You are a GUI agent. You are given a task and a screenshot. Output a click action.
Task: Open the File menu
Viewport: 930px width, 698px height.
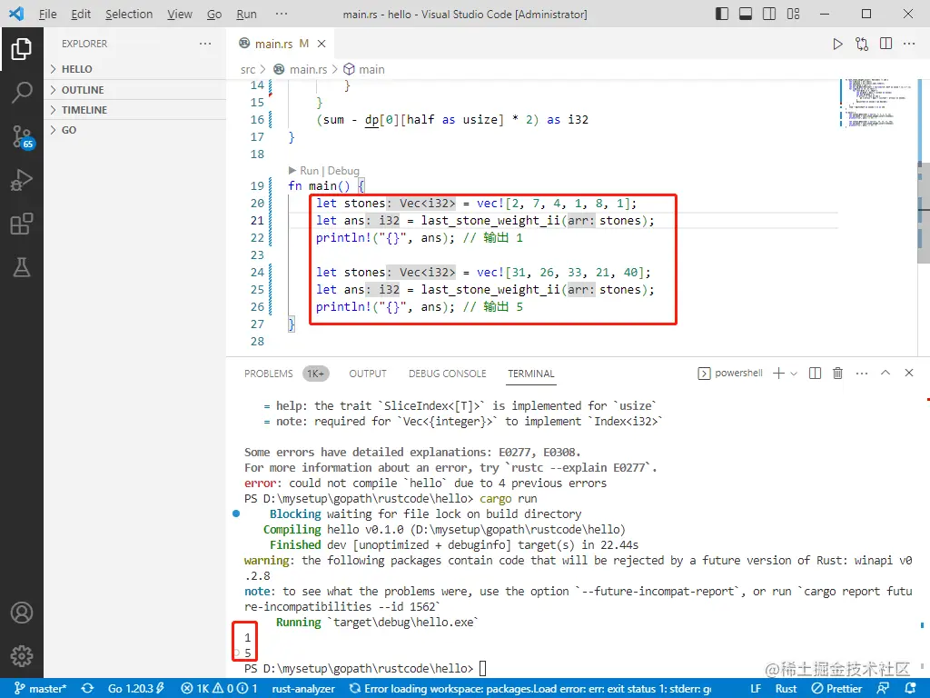[47, 15]
